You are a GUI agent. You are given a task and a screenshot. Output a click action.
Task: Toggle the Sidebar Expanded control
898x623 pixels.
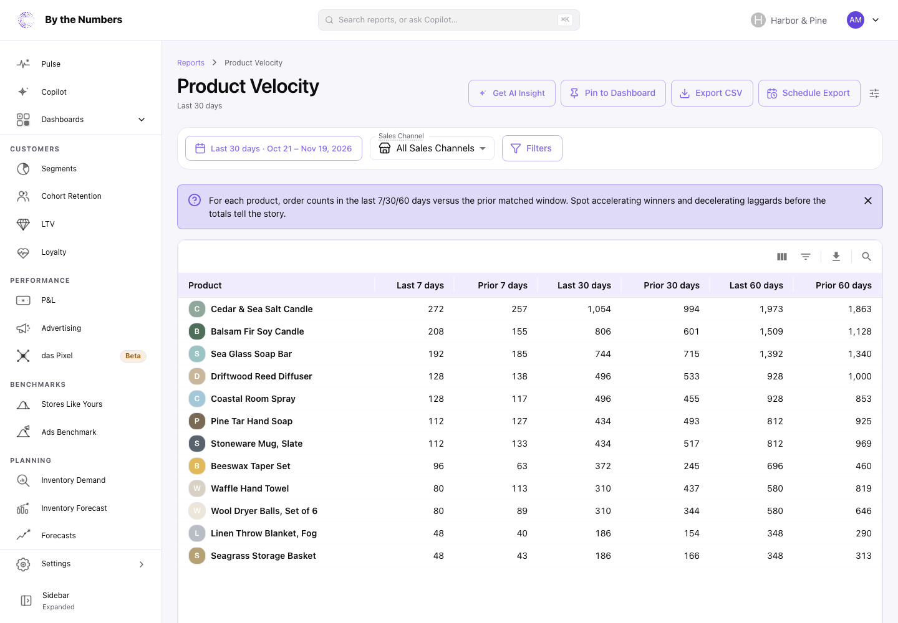click(81, 601)
